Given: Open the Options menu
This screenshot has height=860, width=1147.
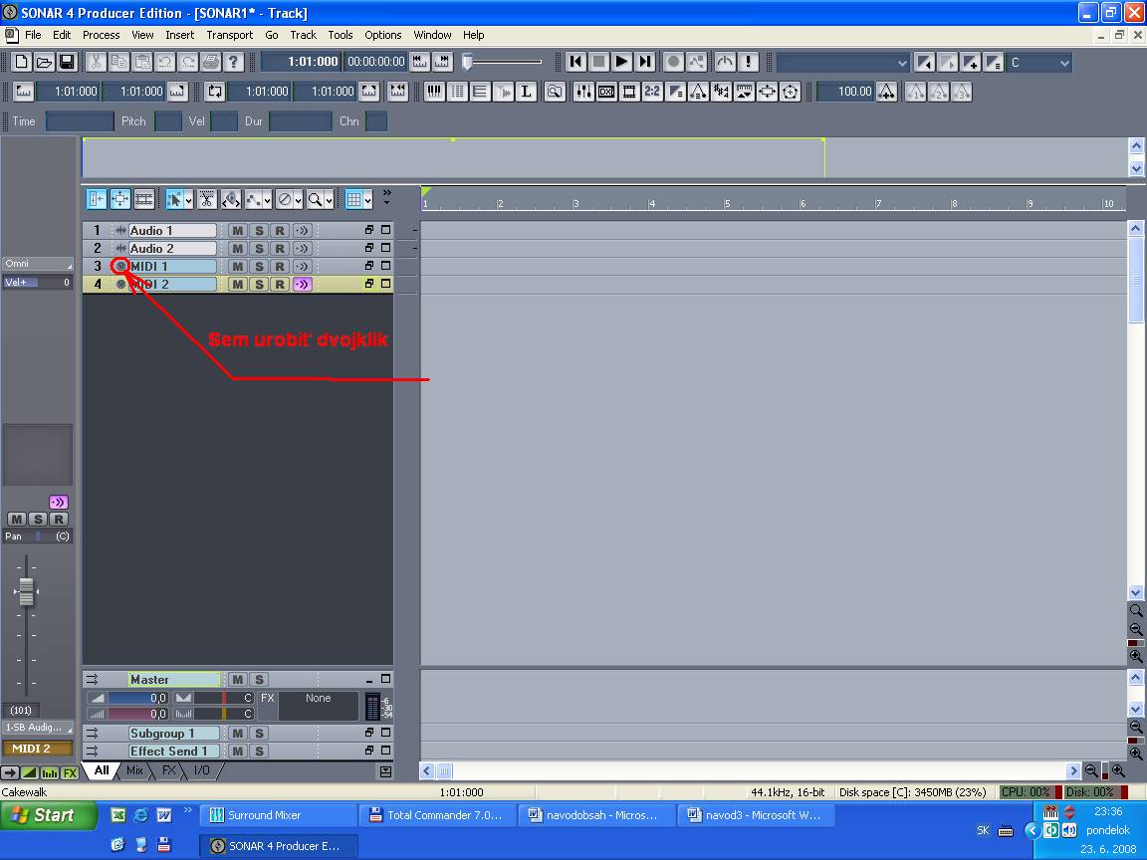Looking at the screenshot, I should click(383, 35).
